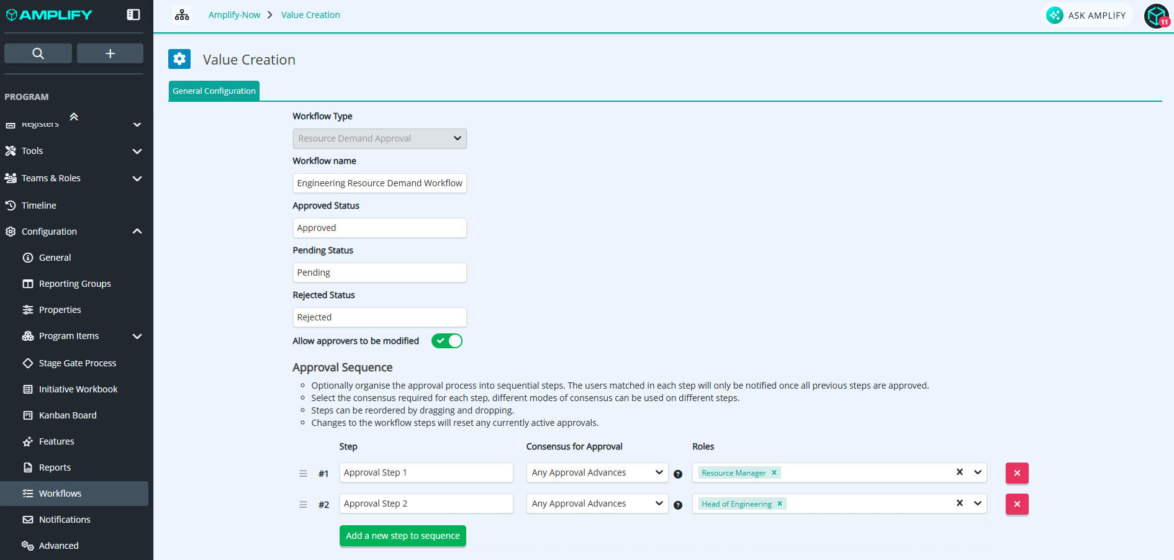This screenshot has width=1174, height=560.
Task: Edit the Rejected Status field
Action: (379, 317)
